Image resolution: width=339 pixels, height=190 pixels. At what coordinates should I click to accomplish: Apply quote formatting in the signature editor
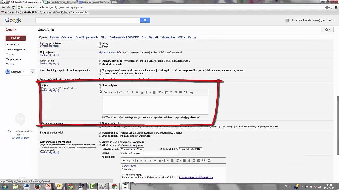pyautogui.click(x=186, y=92)
